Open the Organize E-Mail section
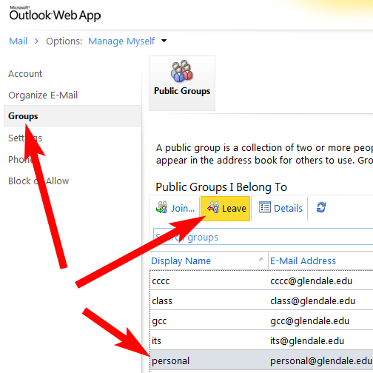The width and height of the screenshot is (373, 373). pyautogui.click(x=43, y=95)
